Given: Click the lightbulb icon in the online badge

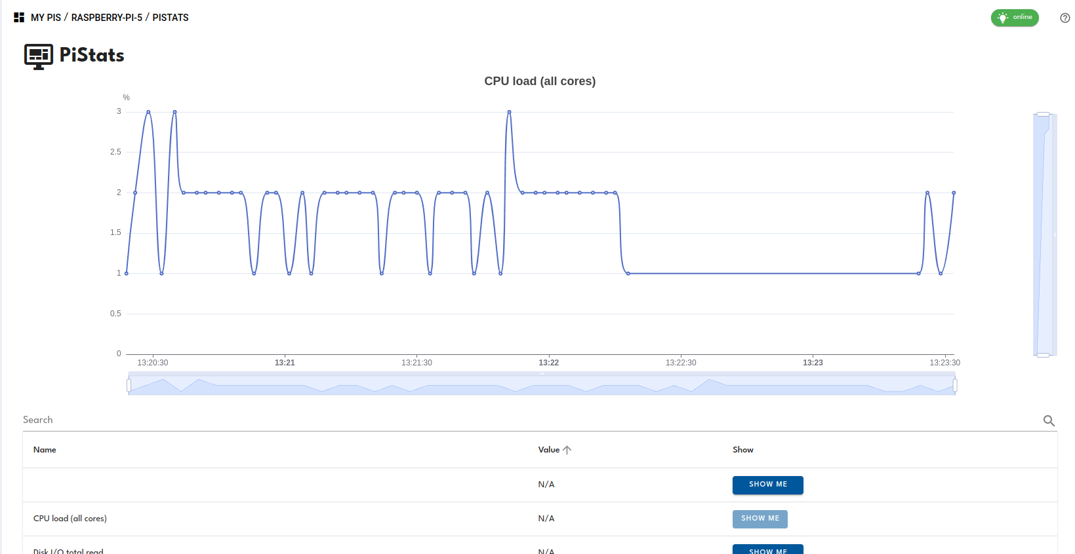Looking at the screenshot, I should pos(1002,18).
